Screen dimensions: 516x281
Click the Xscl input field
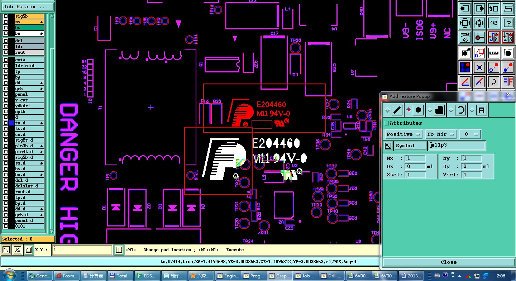pos(416,175)
